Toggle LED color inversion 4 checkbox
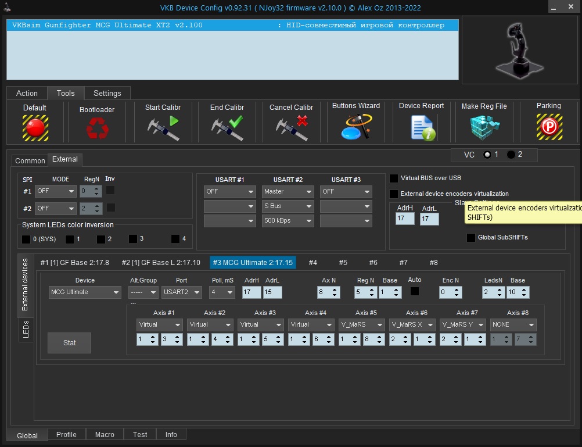The height and width of the screenshot is (447, 582). coord(175,238)
